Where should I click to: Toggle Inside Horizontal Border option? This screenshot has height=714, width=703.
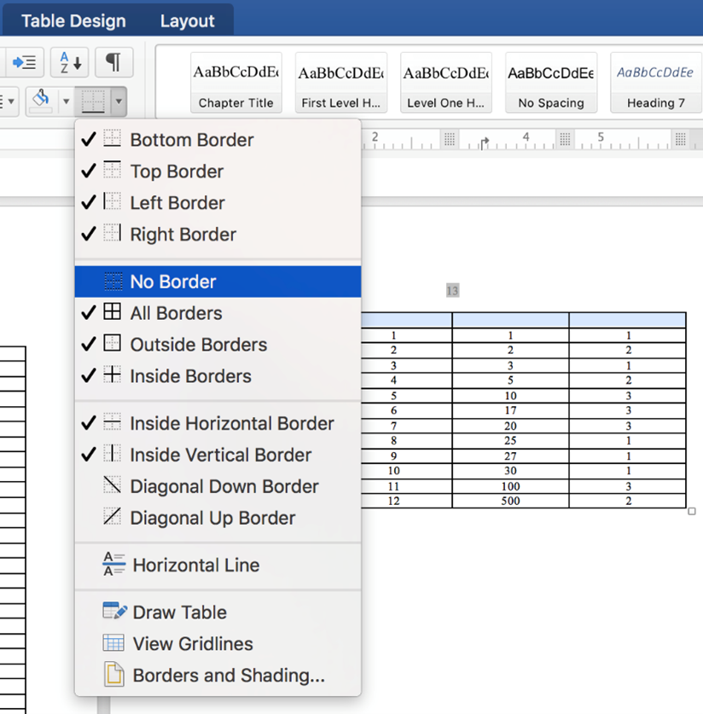click(x=218, y=423)
